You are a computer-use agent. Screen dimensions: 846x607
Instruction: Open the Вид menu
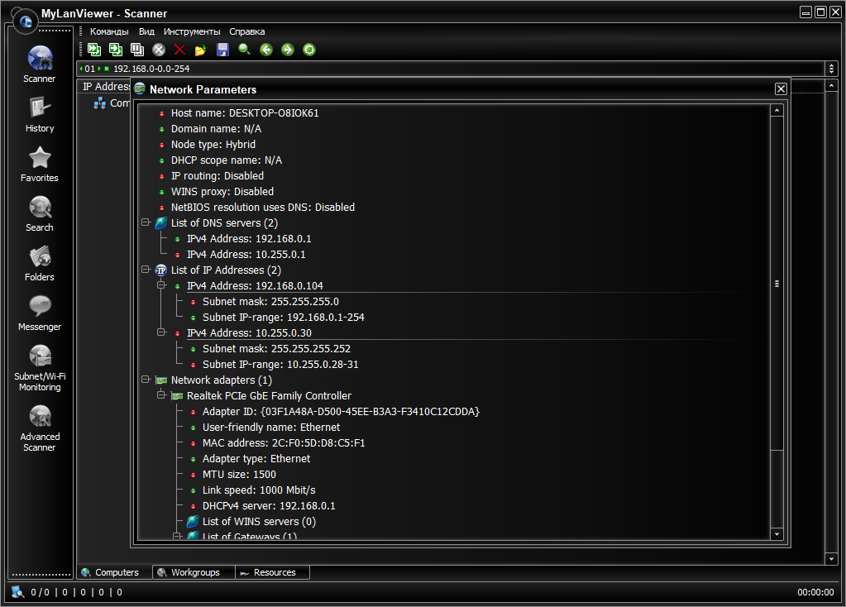tap(146, 31)
